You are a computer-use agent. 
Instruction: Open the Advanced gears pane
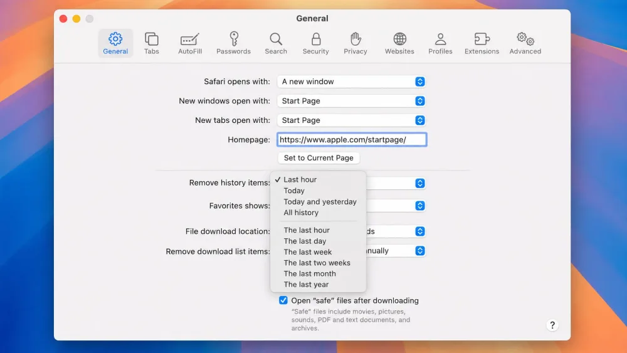(x=525, y=43)
